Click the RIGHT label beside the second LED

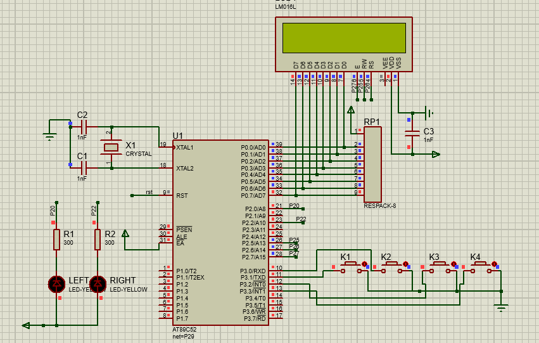(123, 280)
